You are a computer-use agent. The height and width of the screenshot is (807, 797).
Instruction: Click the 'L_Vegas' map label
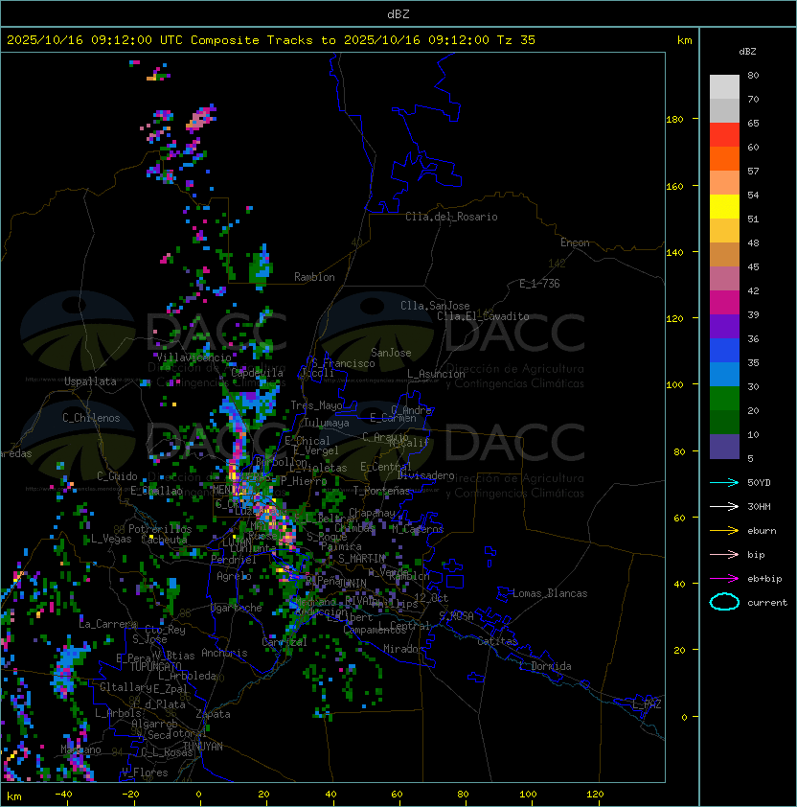[111, 539]
